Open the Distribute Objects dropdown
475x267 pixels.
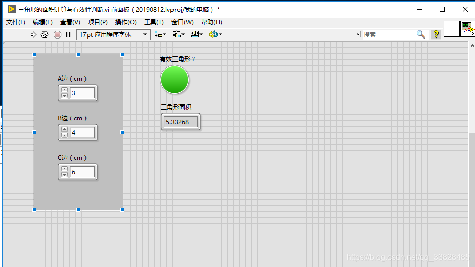[179, 34]
